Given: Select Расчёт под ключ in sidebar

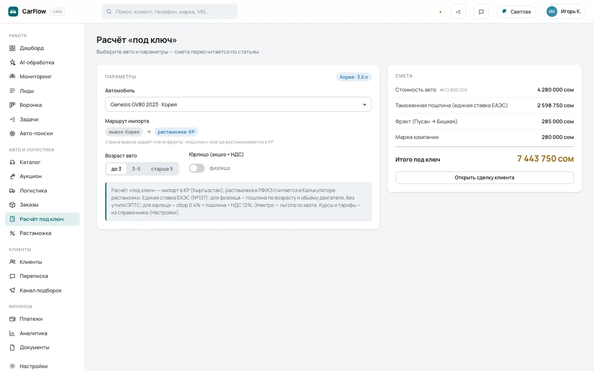Looking at the screenshot, I should (x=42, y=219).
